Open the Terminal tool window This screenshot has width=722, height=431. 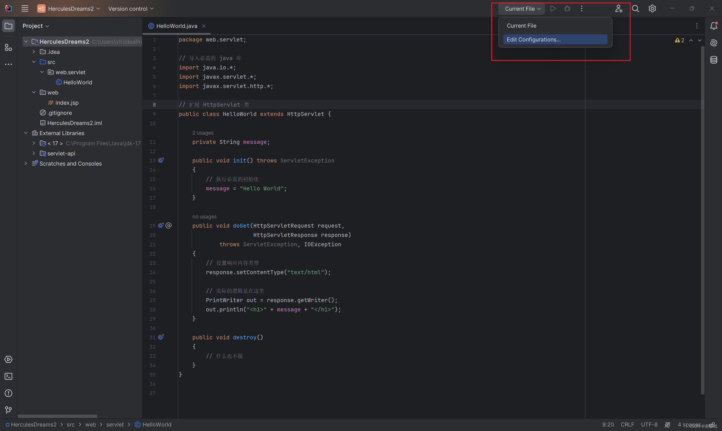click(x=8, y=376)
